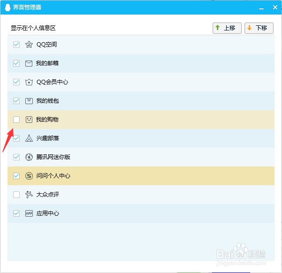
Task: Enable the 大众点评 checkbox
Action: (x=16, y=195)
